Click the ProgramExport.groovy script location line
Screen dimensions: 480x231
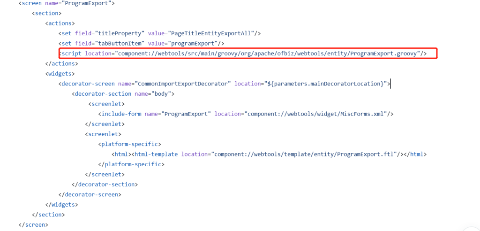pyautogui.click(x=243, y=54)
